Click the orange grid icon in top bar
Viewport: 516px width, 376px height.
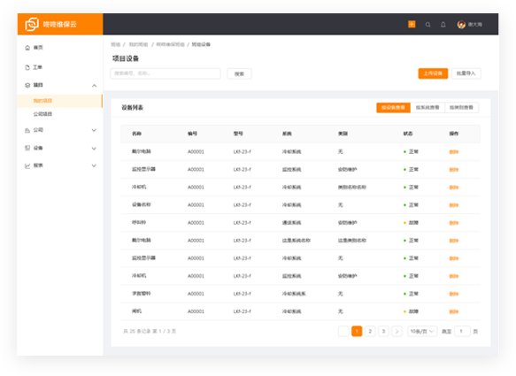[x=412, y=25]
